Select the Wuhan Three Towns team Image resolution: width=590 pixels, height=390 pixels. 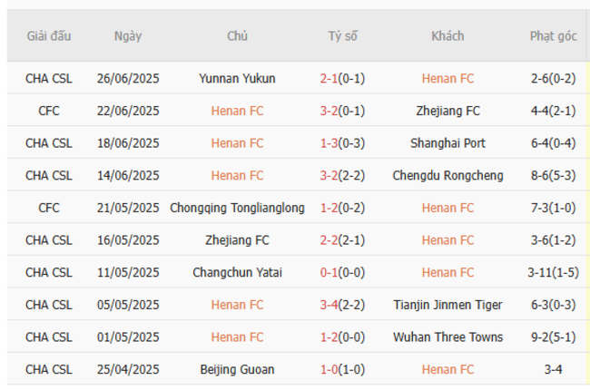point(447,337)
